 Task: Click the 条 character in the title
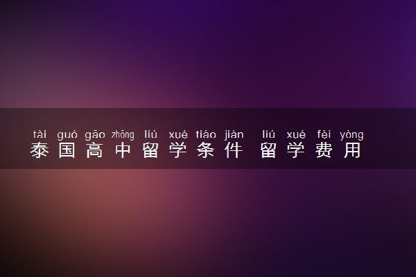pos(206,150)
